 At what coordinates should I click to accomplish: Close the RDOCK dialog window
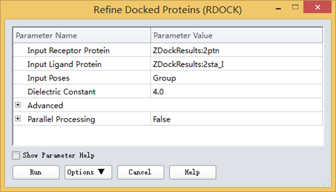pyautogui.click(x=320, y=7)
